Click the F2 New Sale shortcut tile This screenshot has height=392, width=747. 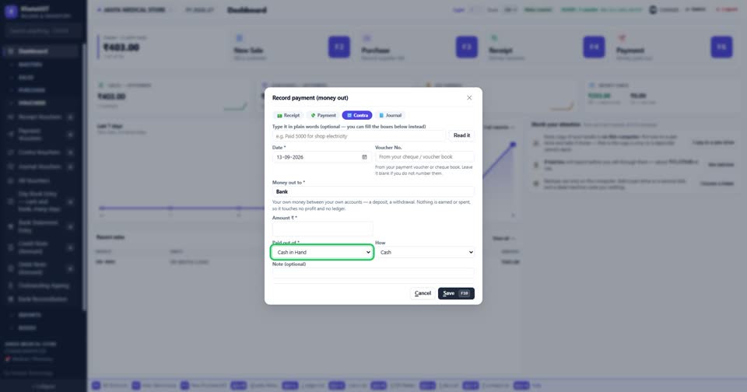(x=339, y=47)
